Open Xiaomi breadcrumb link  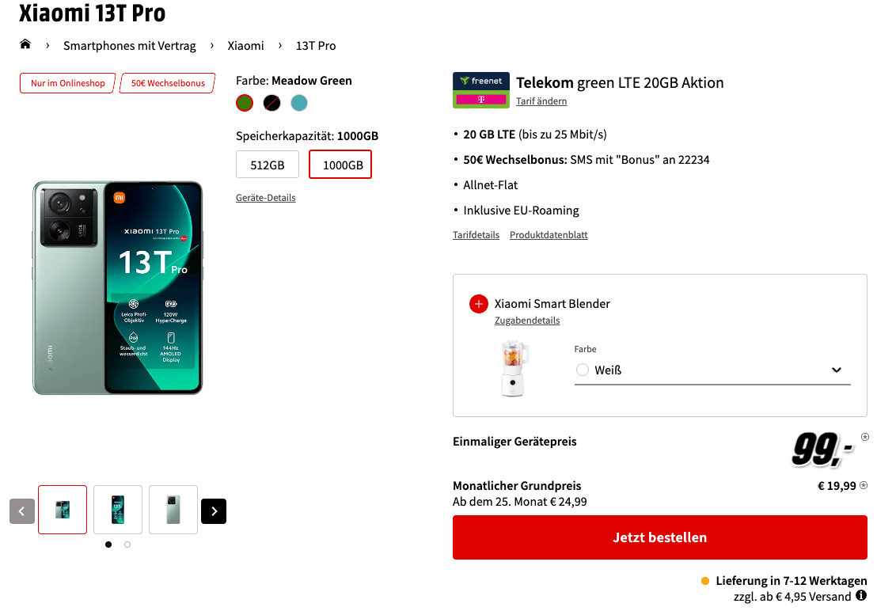245,46
